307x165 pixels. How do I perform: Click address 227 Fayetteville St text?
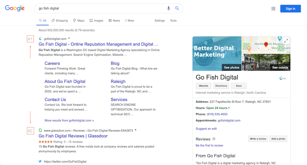click(240, 101)
